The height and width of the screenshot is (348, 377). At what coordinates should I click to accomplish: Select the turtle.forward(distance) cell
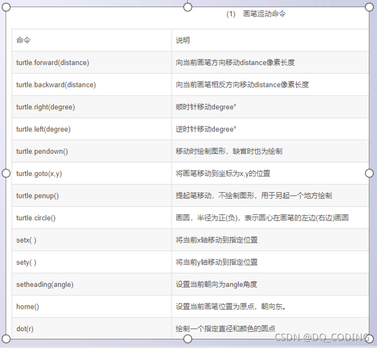pos(92,63)
